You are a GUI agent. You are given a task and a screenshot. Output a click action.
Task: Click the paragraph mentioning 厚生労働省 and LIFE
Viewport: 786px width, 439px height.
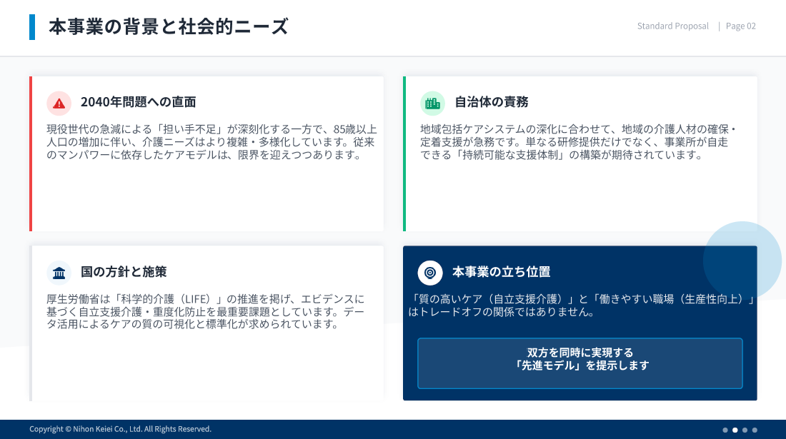206,311
